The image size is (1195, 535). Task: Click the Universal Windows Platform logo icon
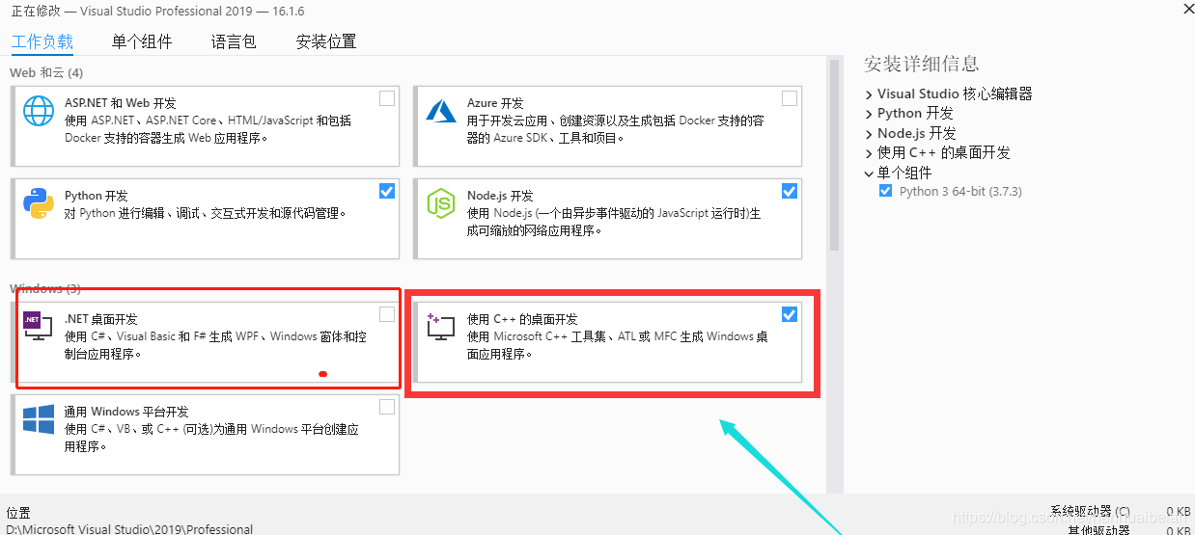[x=39, y=419]
